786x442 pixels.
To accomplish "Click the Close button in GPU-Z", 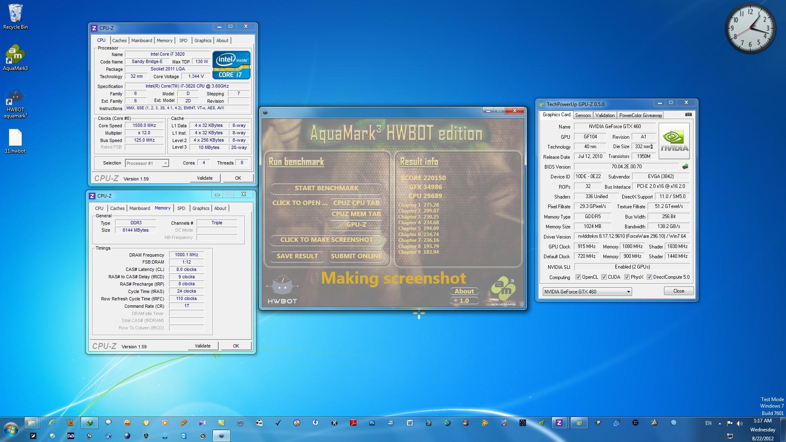I will click(678, 291).
